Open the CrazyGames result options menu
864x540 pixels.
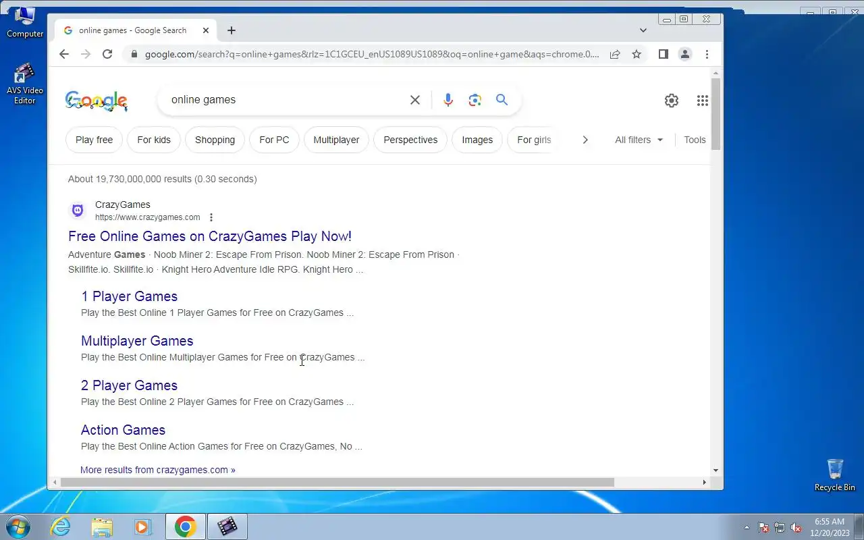pos(211,217)
